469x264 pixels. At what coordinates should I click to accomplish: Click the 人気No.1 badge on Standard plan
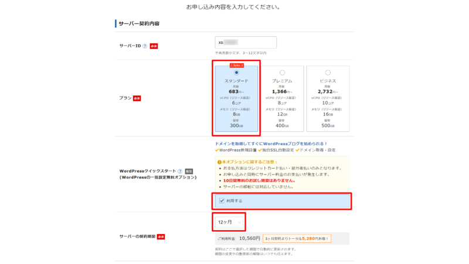(x=236, y=66)
